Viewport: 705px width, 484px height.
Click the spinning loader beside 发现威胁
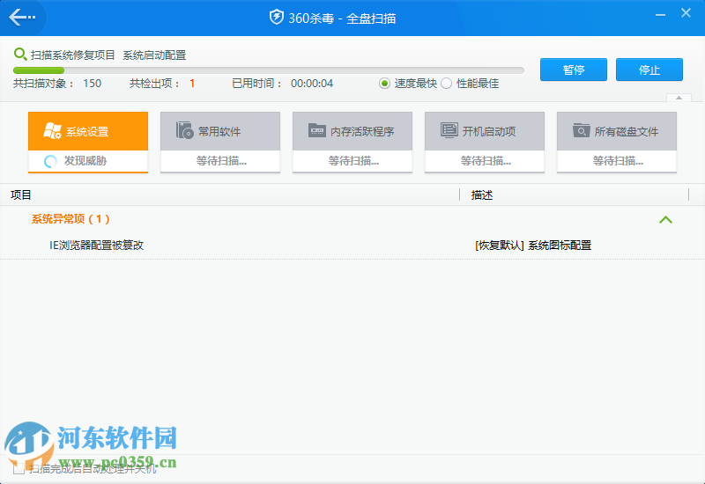pyautogui.click(x=50, y=161)
